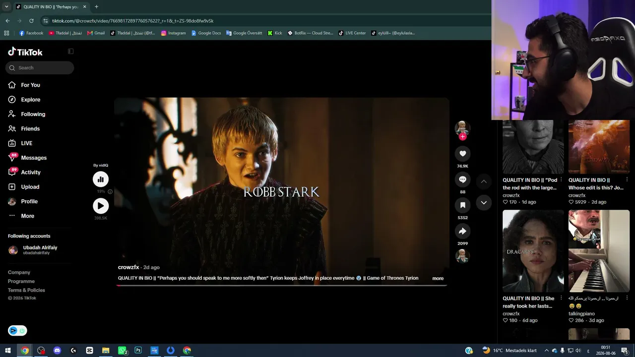Share the video using the arrow icon
This screenshot has width=635, height=357.
tap(462, 231)
